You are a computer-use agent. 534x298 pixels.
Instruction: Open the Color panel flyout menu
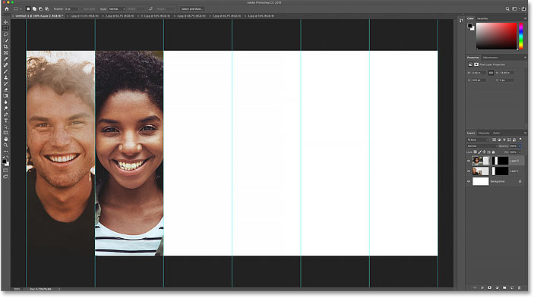click(525, 19)
